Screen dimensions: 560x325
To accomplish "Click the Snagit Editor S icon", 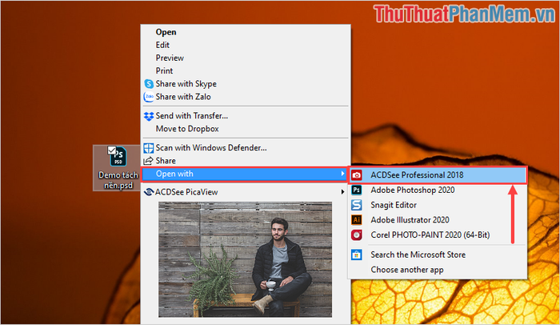I will (x=357, y=205).
